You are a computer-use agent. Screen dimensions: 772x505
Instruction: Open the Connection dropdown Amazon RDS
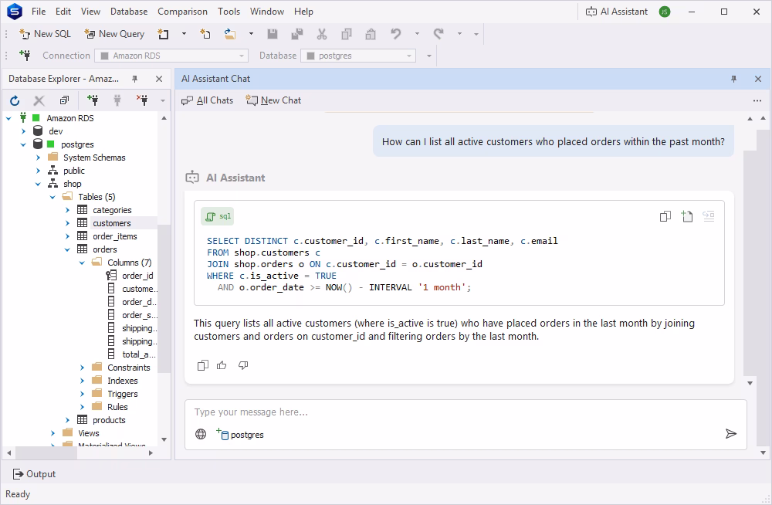[x=171, y=56]
